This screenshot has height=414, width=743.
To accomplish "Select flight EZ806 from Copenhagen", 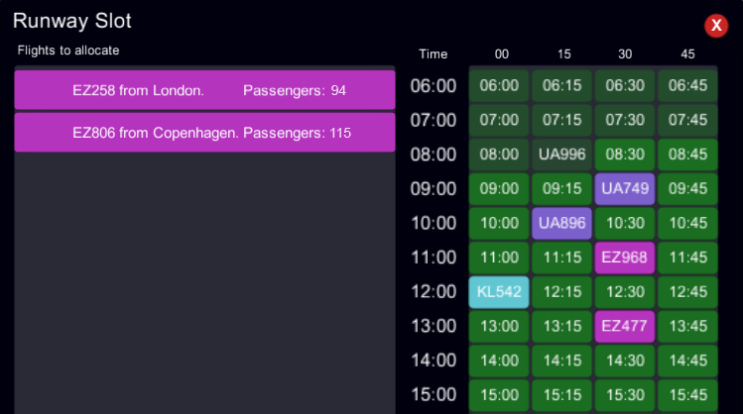I will coord(204,132).
